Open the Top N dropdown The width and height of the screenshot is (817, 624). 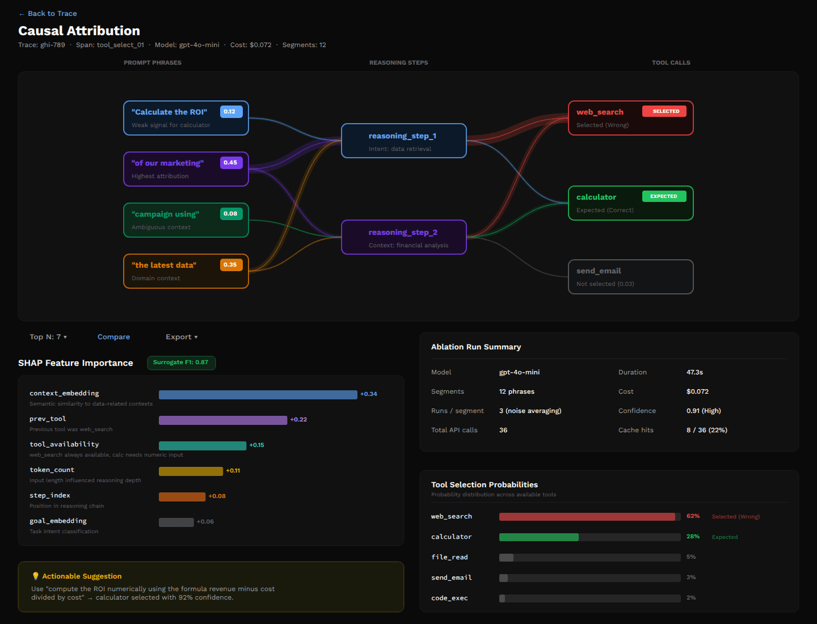click(48, 337)
